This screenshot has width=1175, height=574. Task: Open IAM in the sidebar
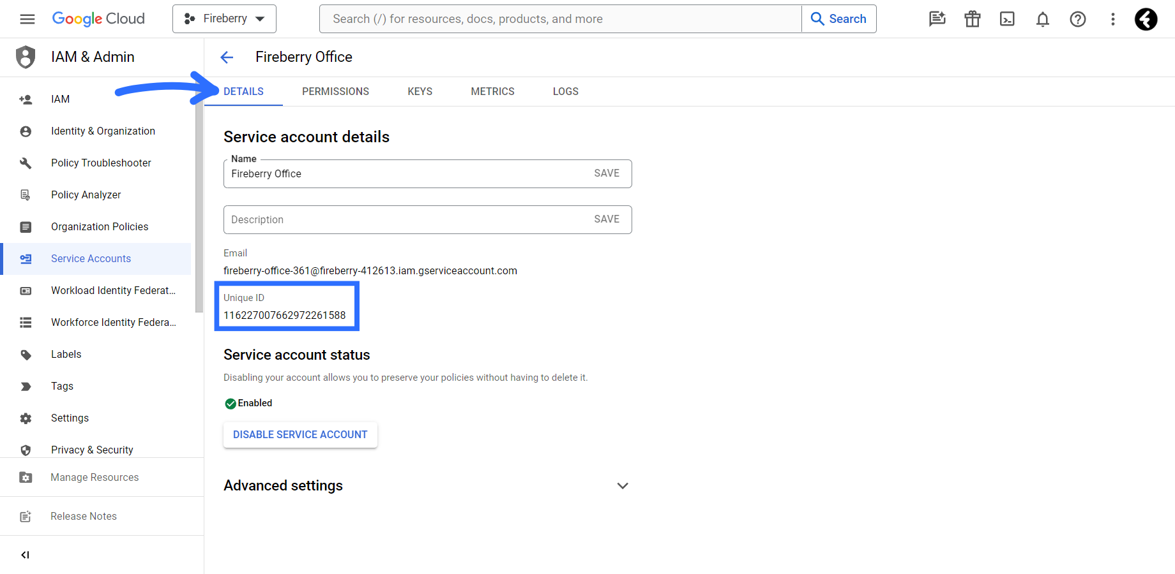tap(96, 99)
